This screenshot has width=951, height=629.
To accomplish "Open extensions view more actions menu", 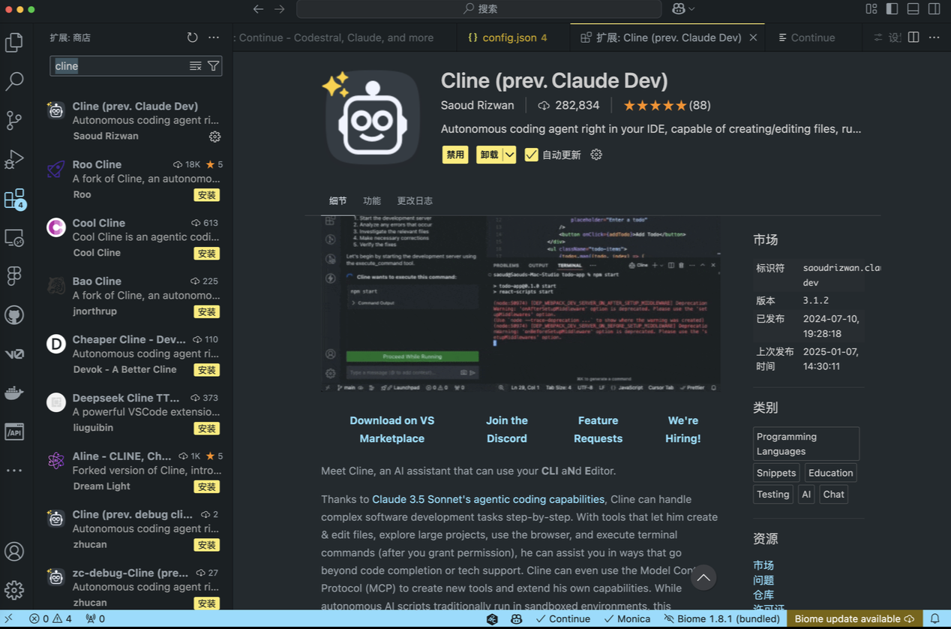I will click(214, 38).
